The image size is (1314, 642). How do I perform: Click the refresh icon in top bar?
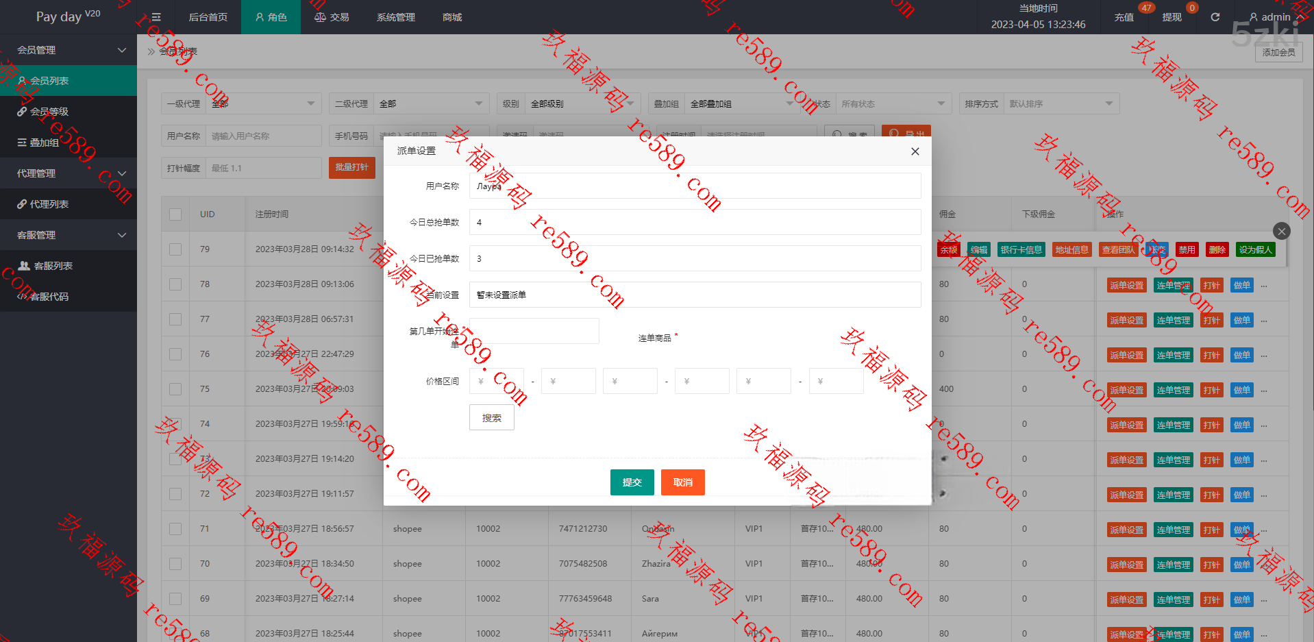click(x=1215, y=17)
